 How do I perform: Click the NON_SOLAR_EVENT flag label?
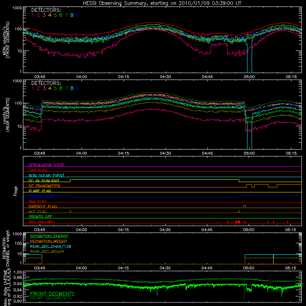(46, 176)
